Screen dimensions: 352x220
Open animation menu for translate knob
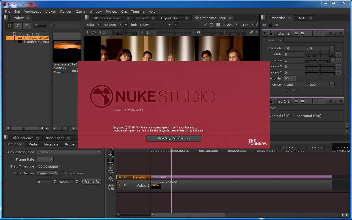pos(332,48)
